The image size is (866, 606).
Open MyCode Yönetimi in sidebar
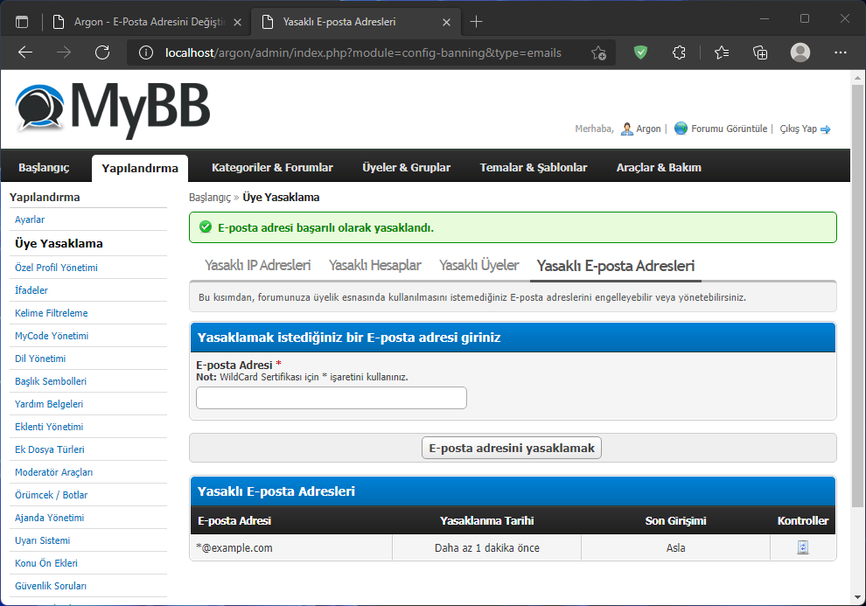pos(52,336)
